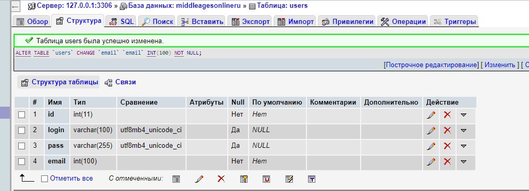Click the Отметить все link

pyautogui.click(x=71, y=179)
